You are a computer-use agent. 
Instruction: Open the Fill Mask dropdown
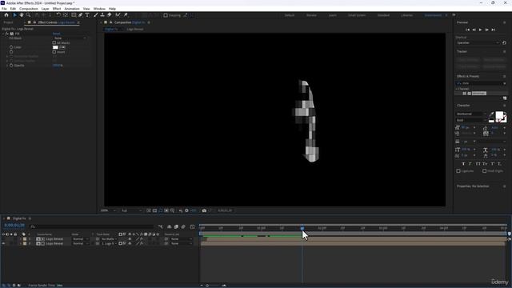click(70, 38)
